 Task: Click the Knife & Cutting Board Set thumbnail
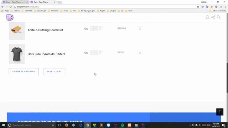pyautogui.click(x=17, y=31)
